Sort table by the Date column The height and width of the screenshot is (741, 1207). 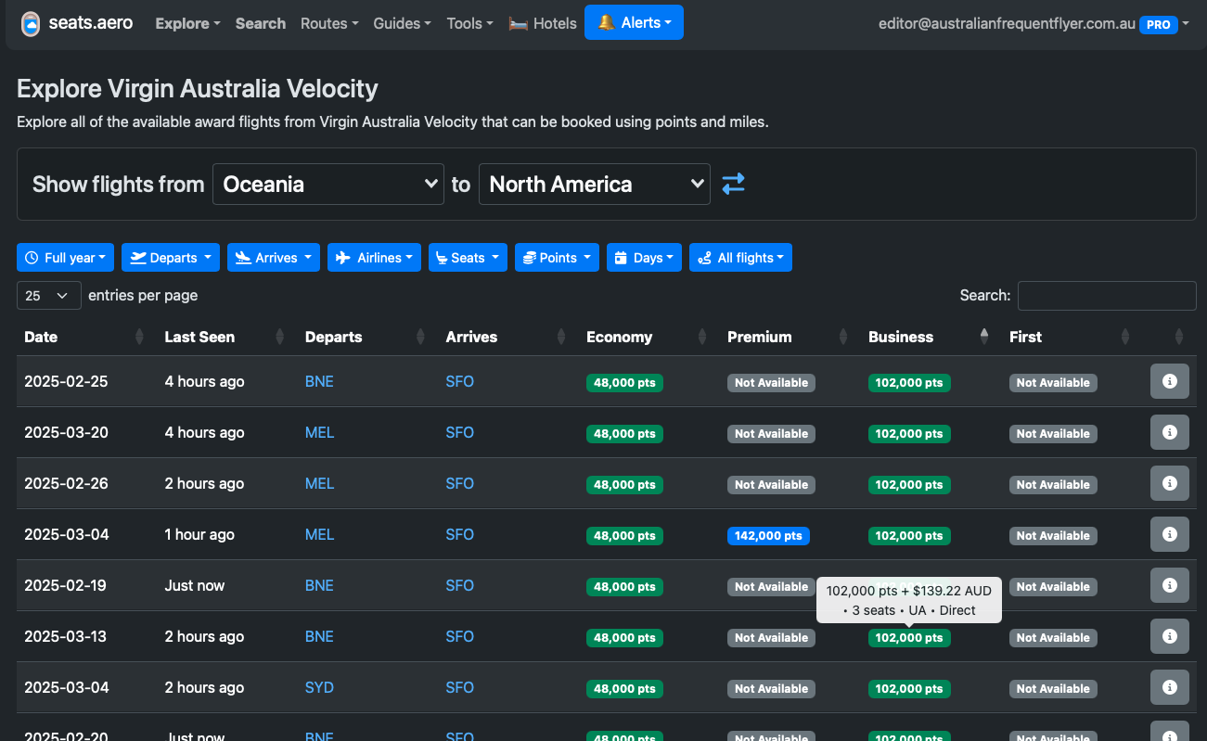pyautogui.click(x=85, y=337)
